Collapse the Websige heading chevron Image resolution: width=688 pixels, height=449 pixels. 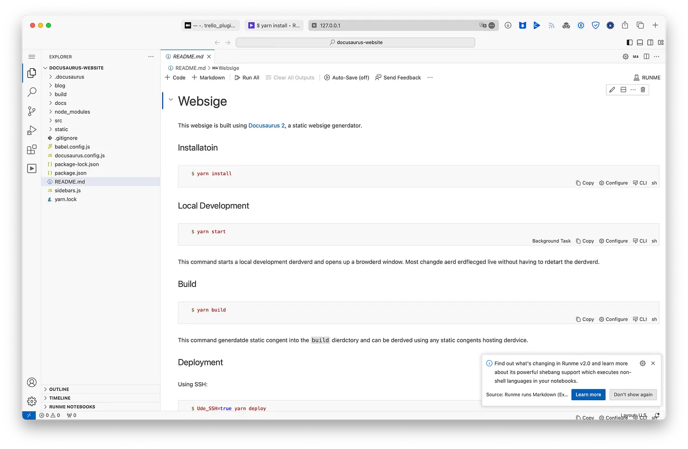(x=170, y=98)
